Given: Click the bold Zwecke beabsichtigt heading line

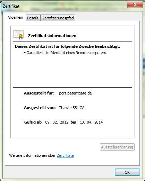Looking at the screenshot, I should pos(67,46).
